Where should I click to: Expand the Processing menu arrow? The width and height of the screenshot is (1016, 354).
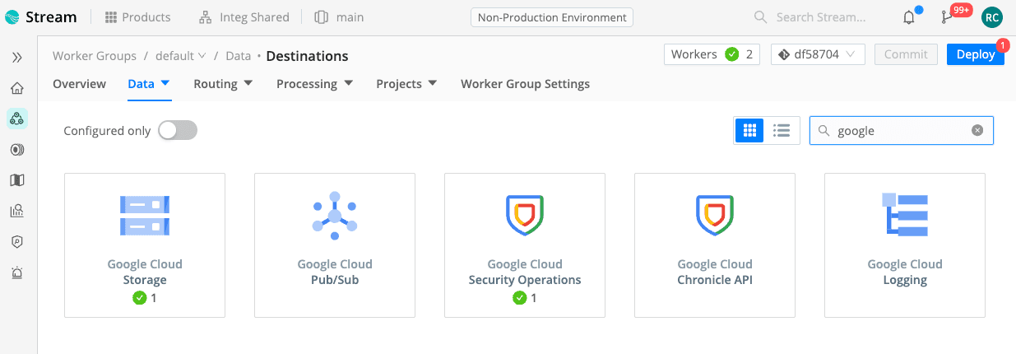[x=348, y=83]
